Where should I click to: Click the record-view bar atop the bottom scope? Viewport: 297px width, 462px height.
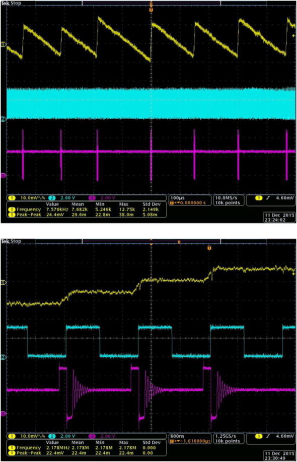(151, 242)
